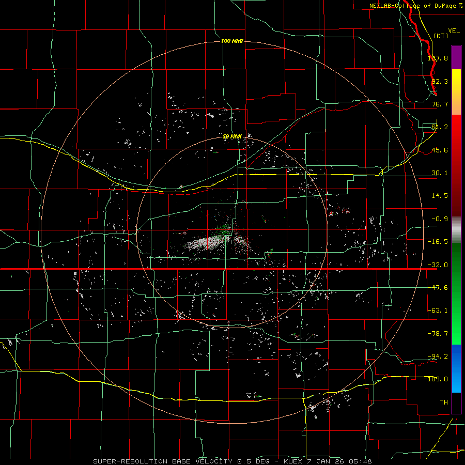The width and height of the screenshot is (465, 465).
Task: Click the -94.2 velocity scale value
Action: click(438, 357)
